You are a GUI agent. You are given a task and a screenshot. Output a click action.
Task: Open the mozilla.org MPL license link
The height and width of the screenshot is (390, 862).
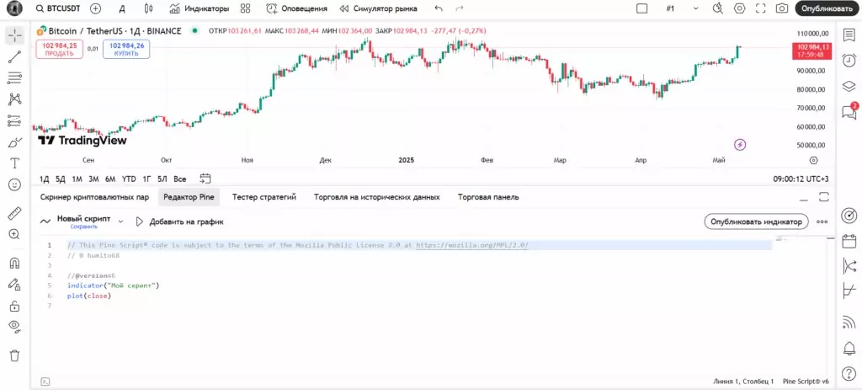coord(472,245)
